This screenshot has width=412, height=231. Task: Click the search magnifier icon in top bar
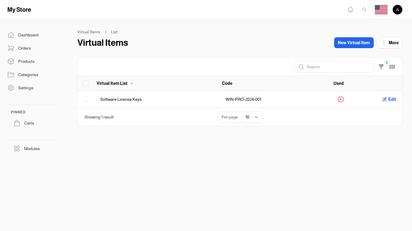click(x=364, y=9)
